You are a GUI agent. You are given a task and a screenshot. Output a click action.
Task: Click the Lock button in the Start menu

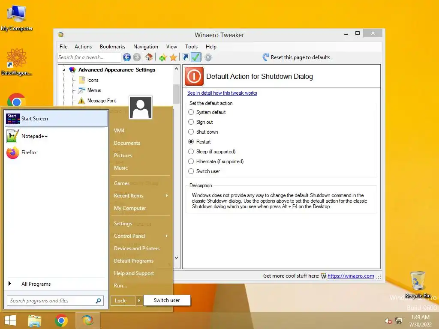[123, 301]
